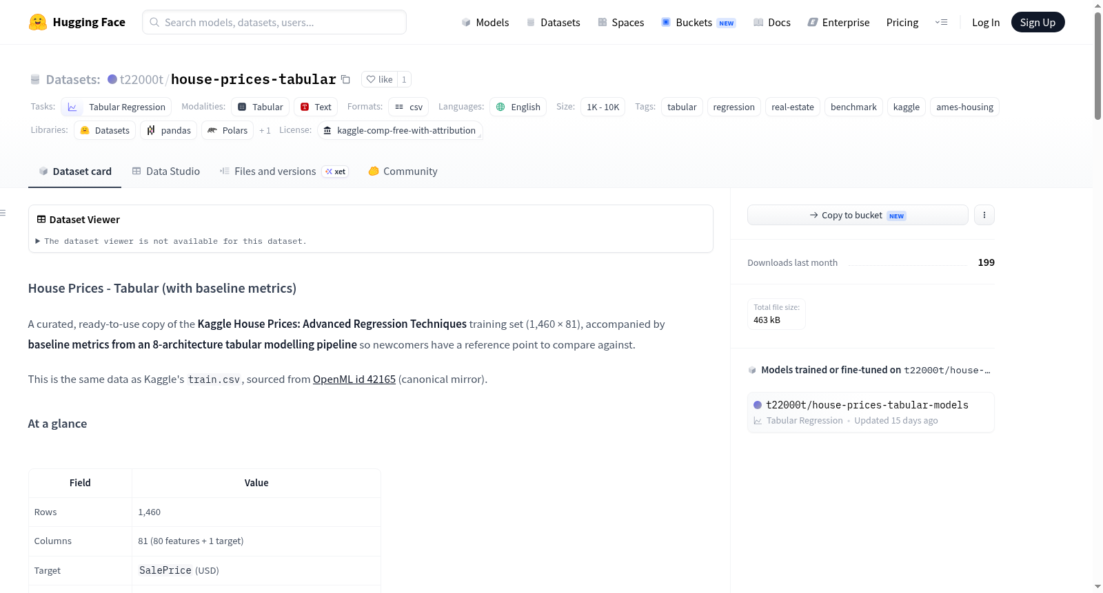Select the Datasets library tag
This screenshot has height=593, width=1103.
[x=105, y=130]
